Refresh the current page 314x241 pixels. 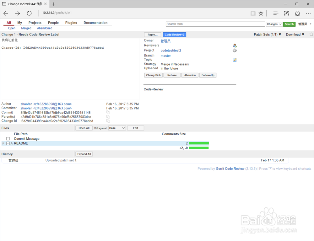[29, 13]
